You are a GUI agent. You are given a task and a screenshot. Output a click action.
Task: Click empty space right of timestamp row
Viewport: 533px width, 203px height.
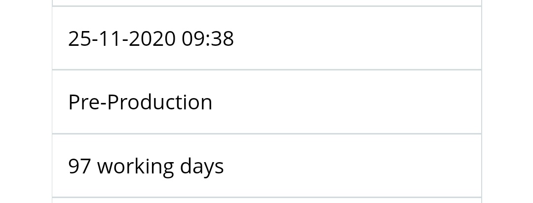(x=357, y=38)
